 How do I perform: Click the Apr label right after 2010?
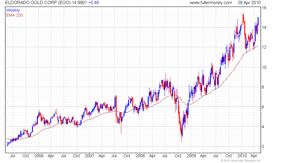(x=254, y=156)
